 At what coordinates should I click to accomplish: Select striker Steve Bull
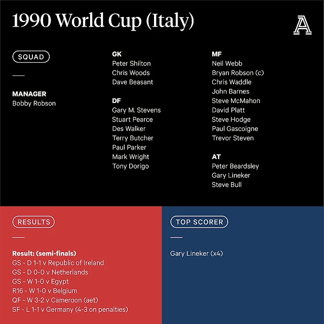tap(226, 185)
